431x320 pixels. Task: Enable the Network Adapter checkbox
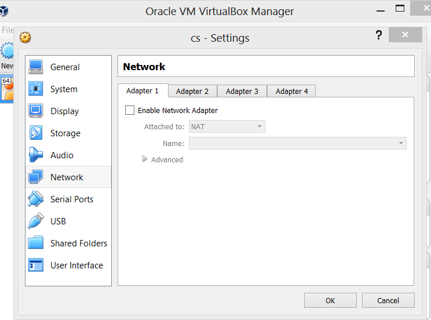click(x=130, y=110)
